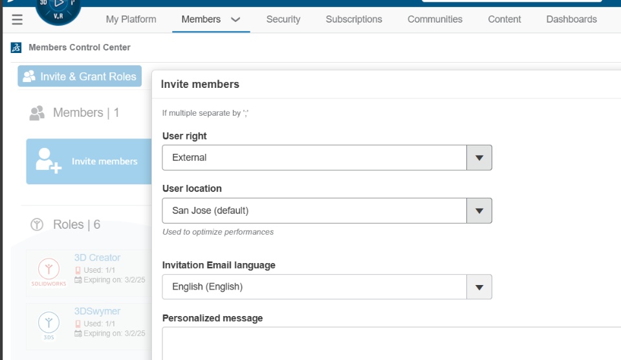
Task: Expand the Members tab chevron
Action: 235,20
